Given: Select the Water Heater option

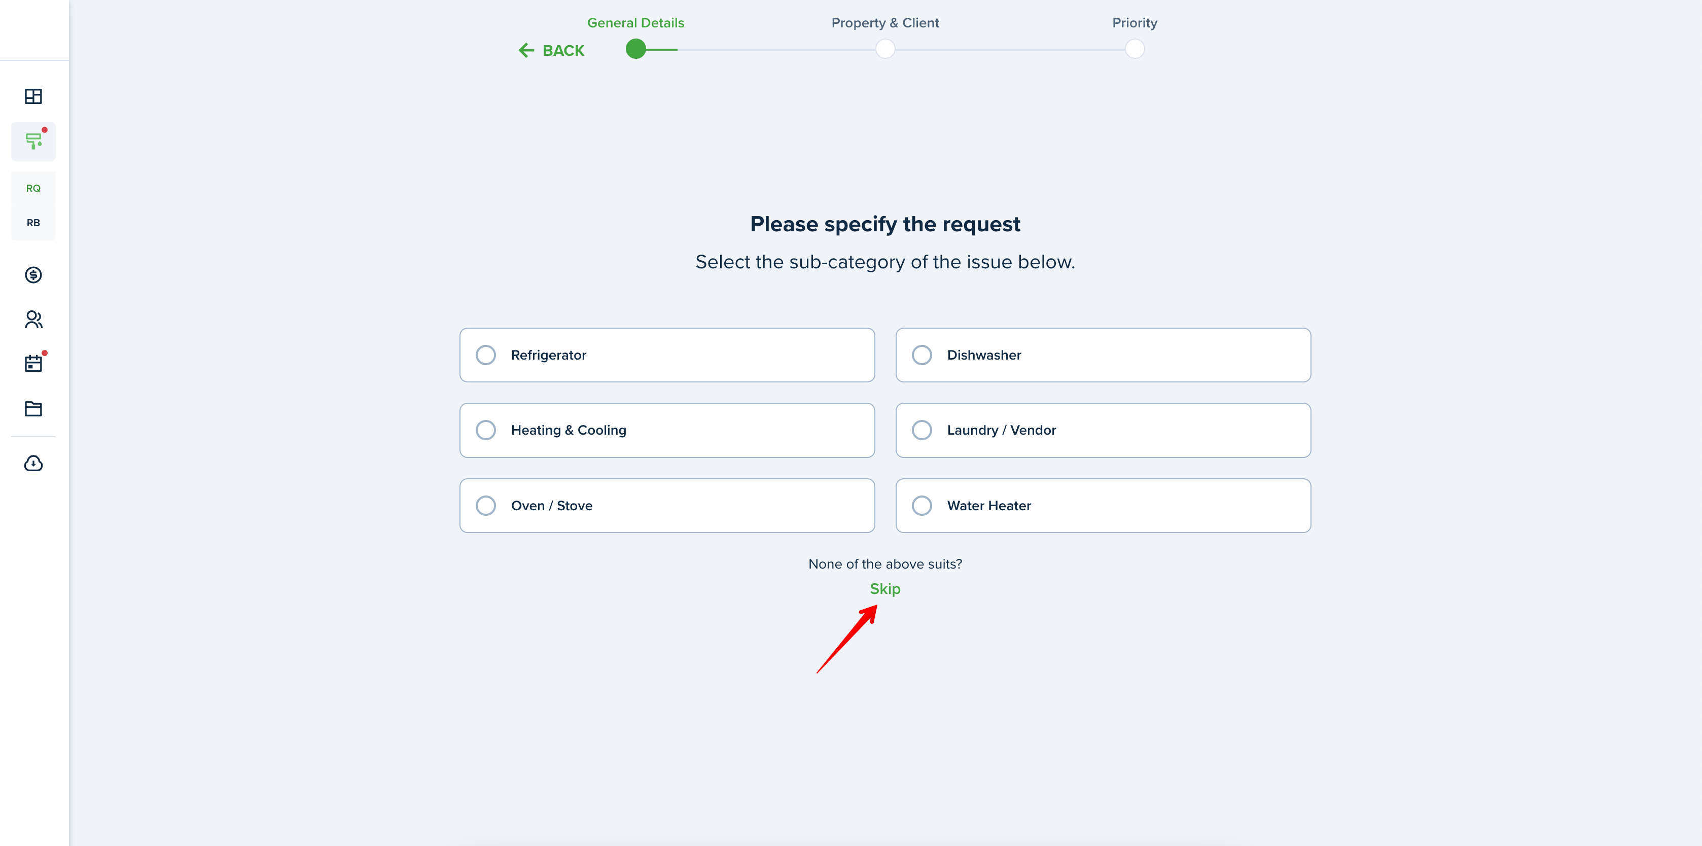Looking at the screenshot, I should point(1103,506).
